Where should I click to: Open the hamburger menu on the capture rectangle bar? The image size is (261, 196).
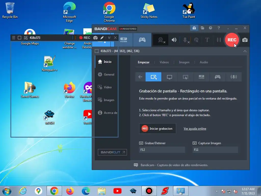14,38
